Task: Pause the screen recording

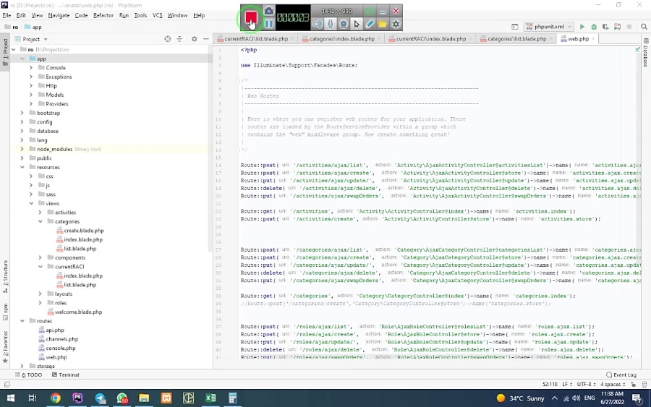Action: coord(269,24)
